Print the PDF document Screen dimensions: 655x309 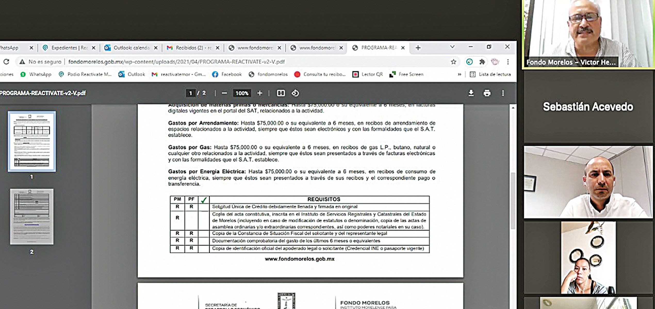[x=487, y=93]
